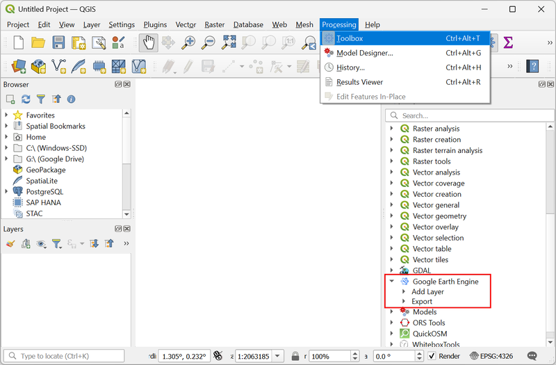This screenshot has height=365, width=556.
Task: Open a project using the folder icon
Action: [x=38, y=42]
